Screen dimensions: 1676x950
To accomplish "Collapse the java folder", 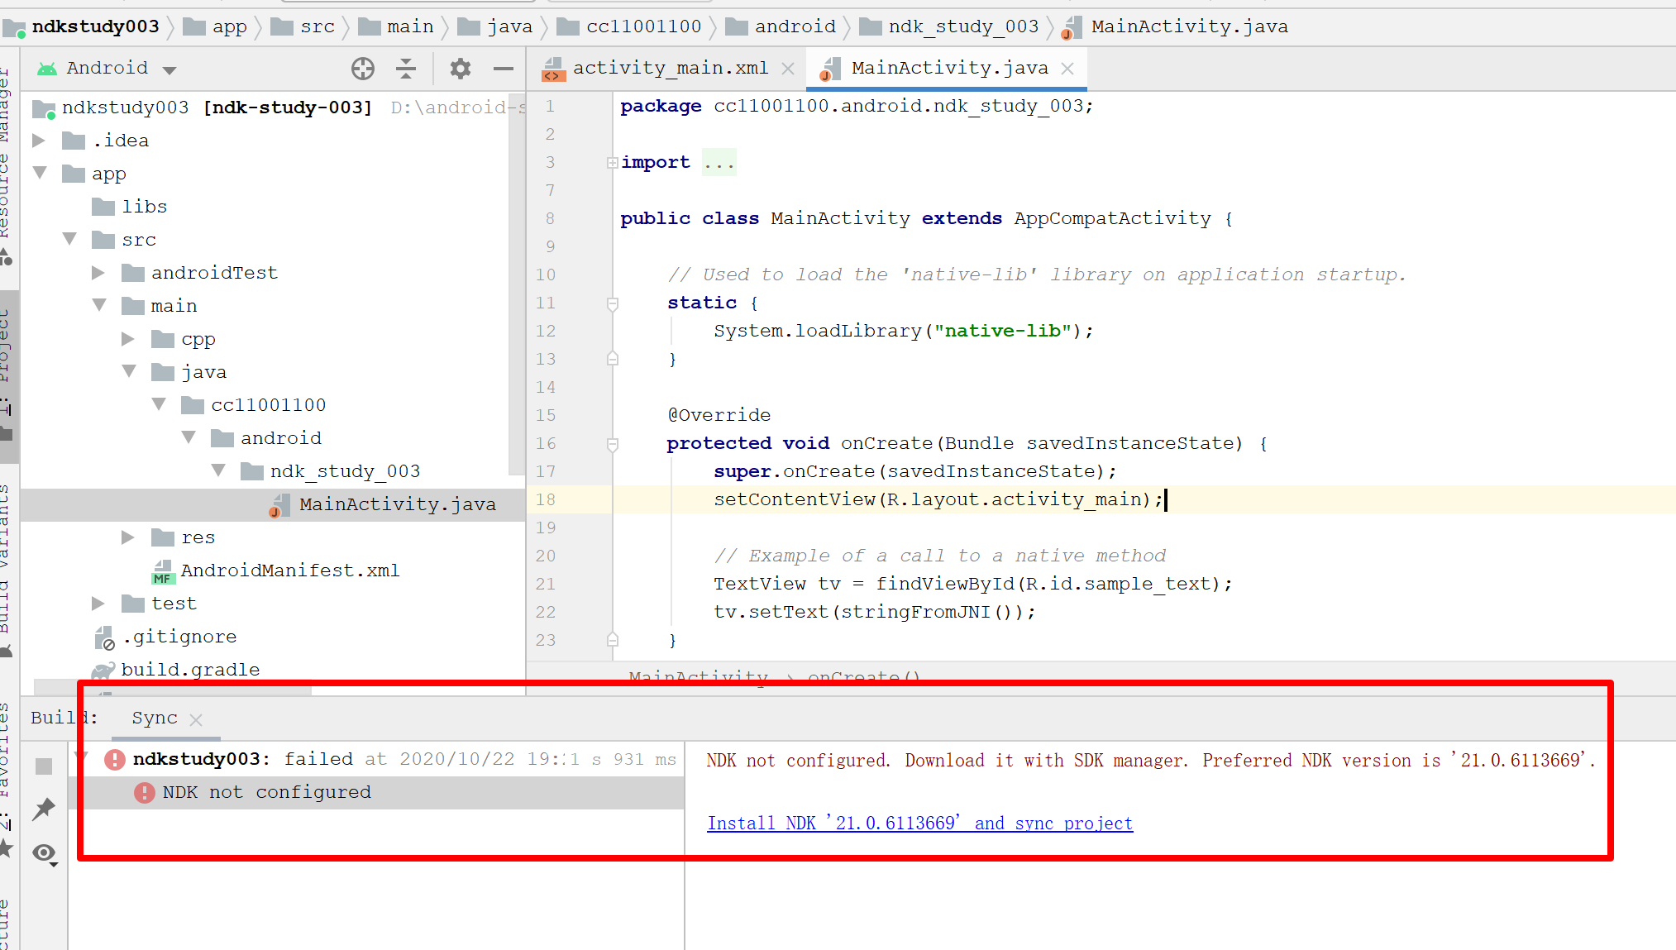I will click(129, 372).
